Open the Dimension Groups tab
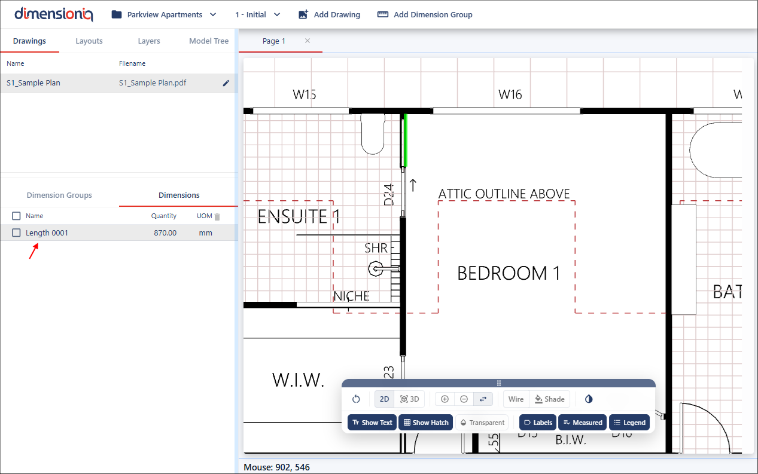Screen dimensions: 758x474 tap(59, 195)
